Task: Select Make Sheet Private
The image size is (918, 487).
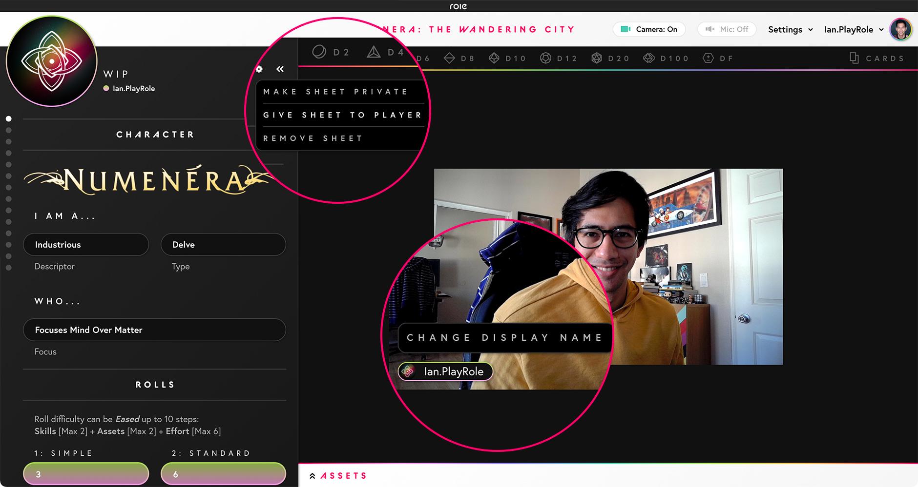Action: point(335,92)
